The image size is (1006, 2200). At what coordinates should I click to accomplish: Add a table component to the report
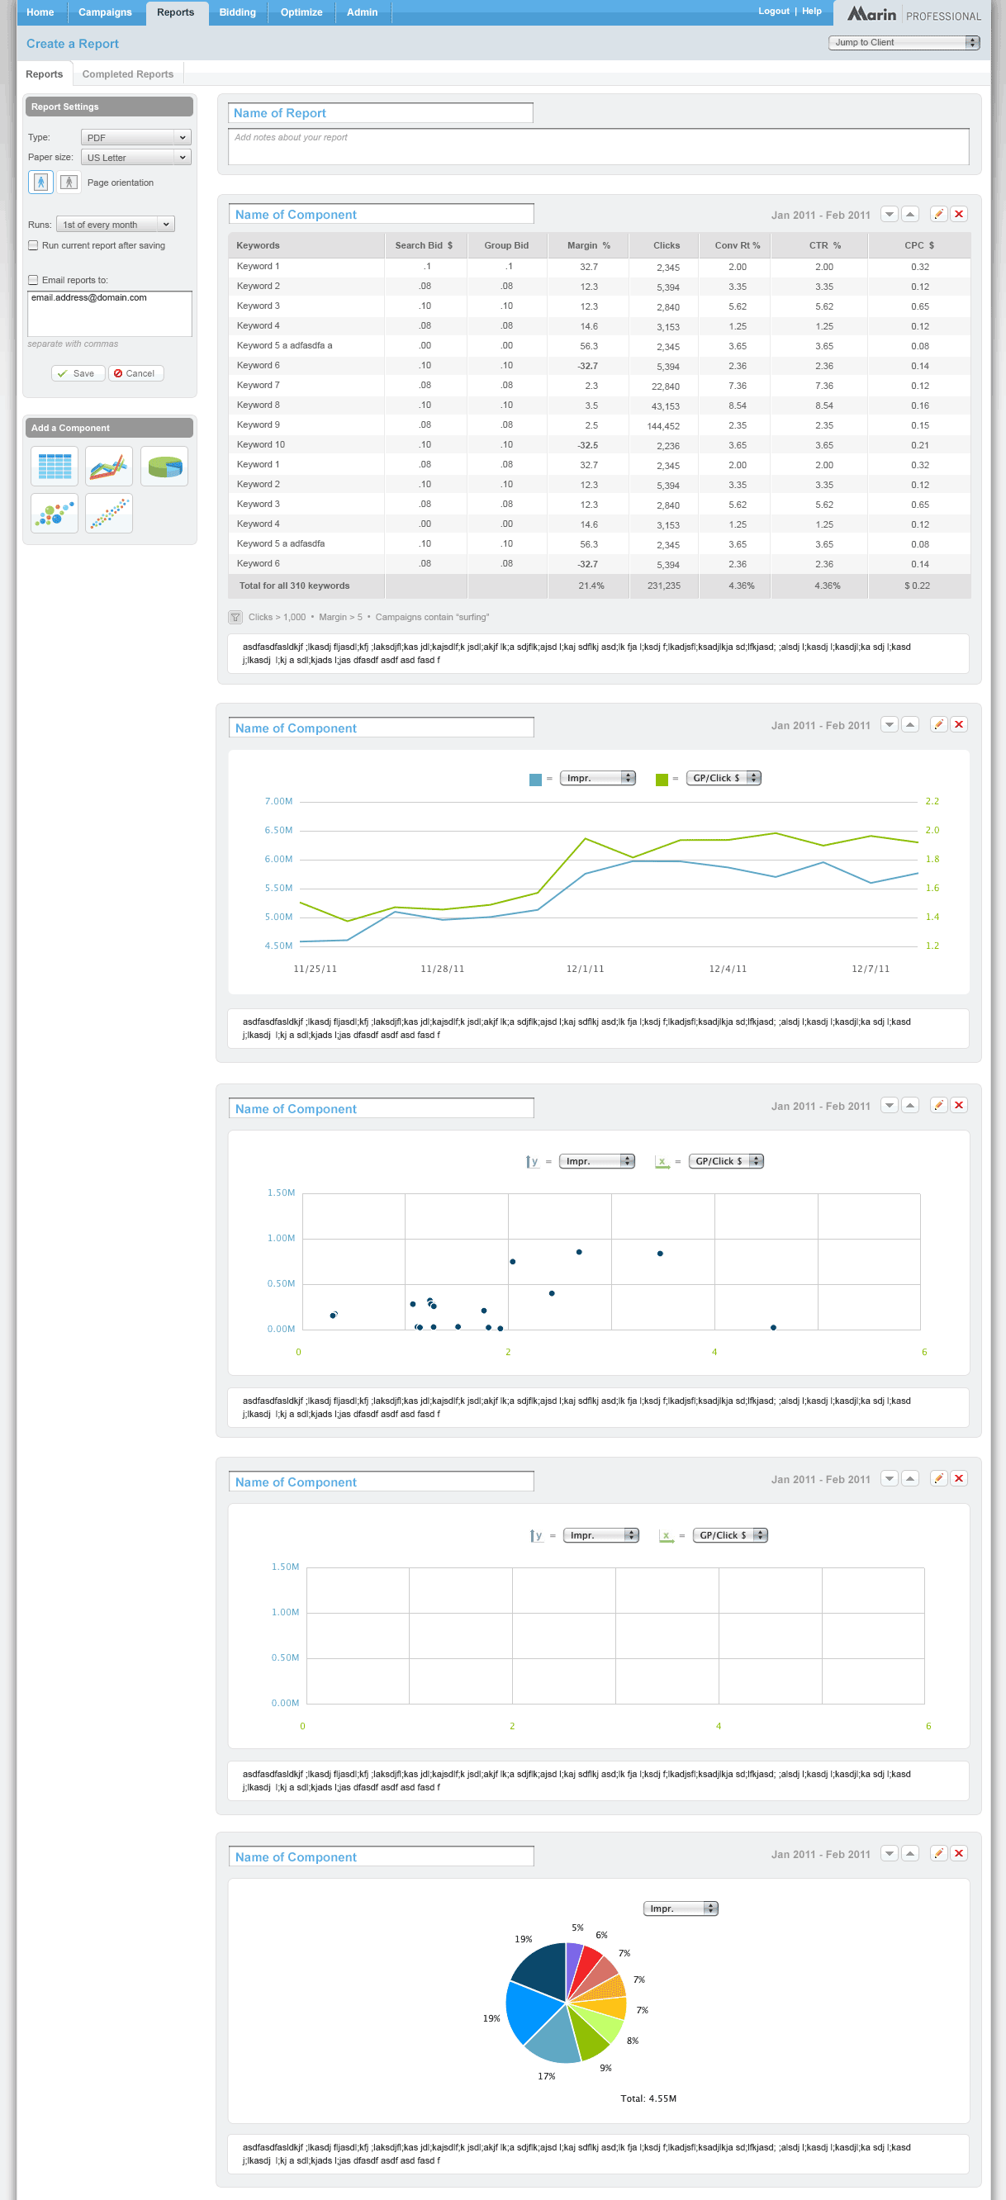pyautogui.click(x=54, y=467)
